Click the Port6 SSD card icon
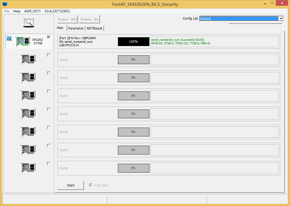The image size is (290, 206). point(28,132)
